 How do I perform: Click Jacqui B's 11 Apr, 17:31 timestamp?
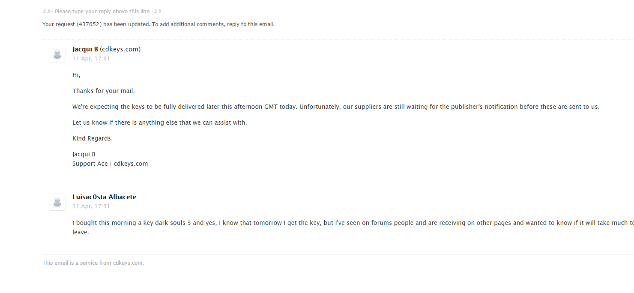pyautogui.click(x=91, y=59)
